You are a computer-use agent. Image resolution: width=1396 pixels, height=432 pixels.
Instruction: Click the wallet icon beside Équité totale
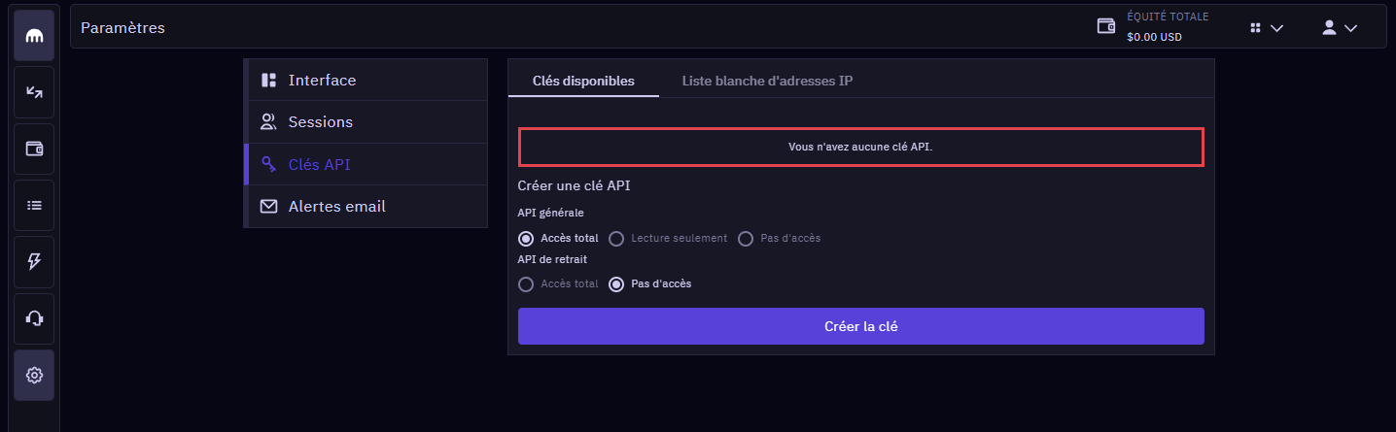click(x=1105, y=26)
